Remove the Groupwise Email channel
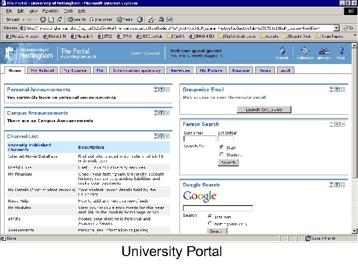358x268 pixels. (x=343, y=89)
